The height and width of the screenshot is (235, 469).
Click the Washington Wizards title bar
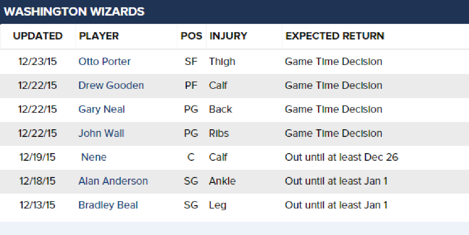234,12
